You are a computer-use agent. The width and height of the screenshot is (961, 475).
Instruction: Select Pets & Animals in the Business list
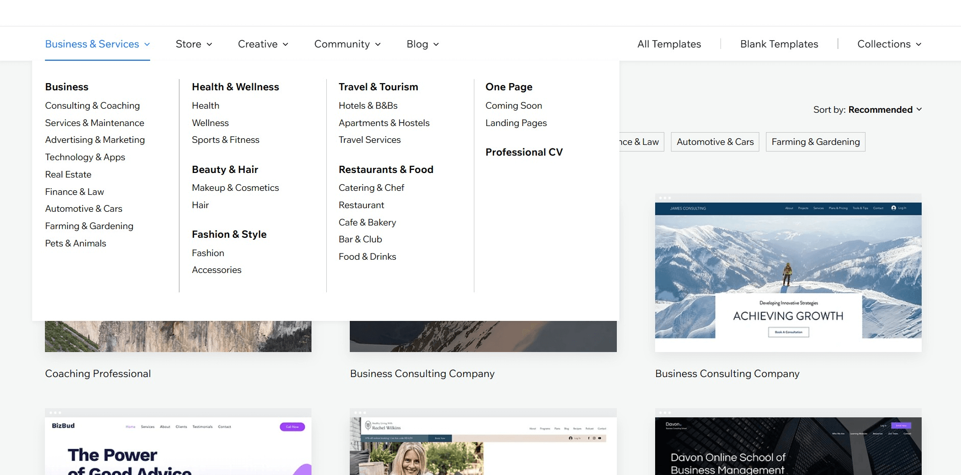tap(75, 243)
